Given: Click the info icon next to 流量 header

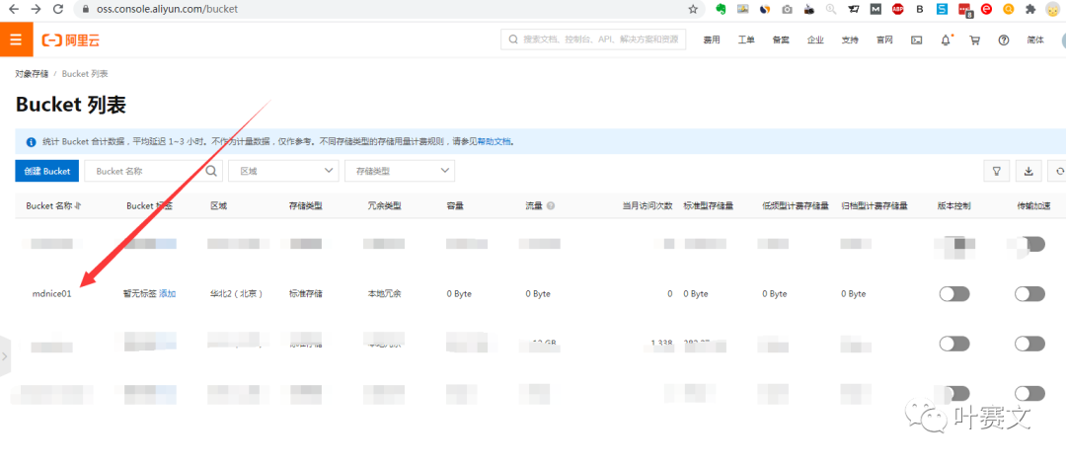Looking at the screenshot, I should [551, 205].
